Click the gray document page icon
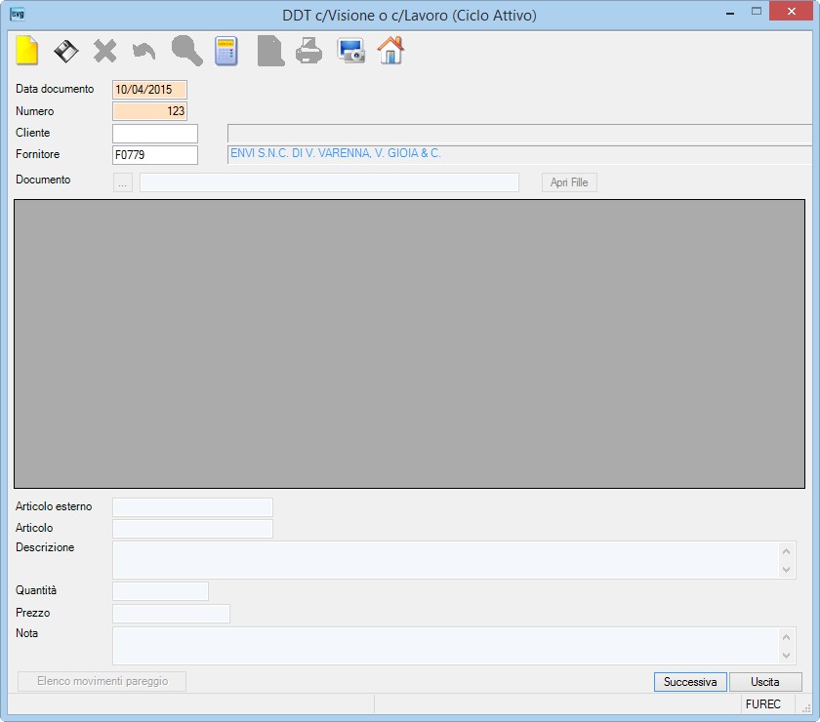Viewport: 820px width, 722px height. [270, 51]
